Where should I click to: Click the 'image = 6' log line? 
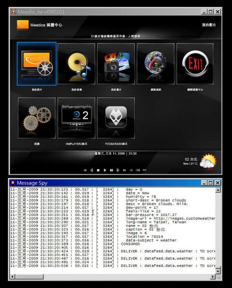tap(136, 233)
